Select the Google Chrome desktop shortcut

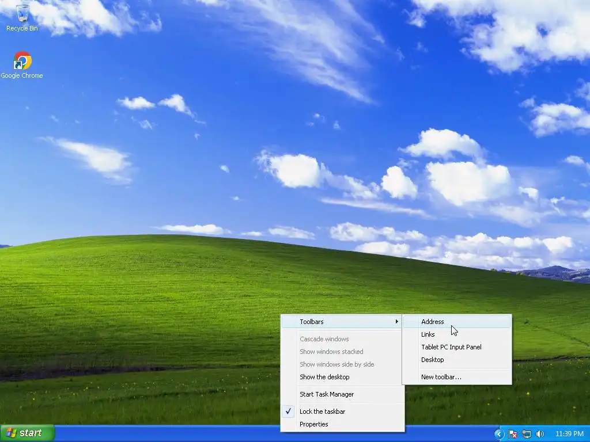point(22,65)
